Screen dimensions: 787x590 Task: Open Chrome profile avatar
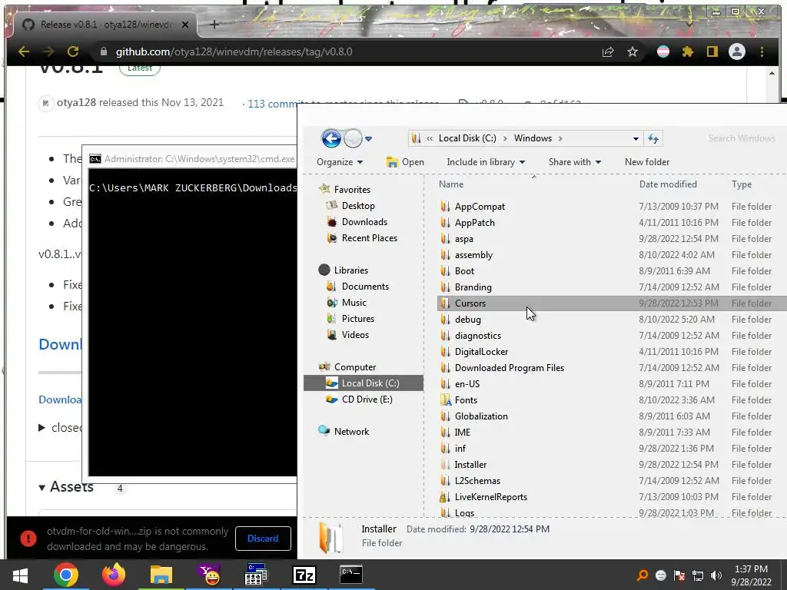click(x=737, y=51)
